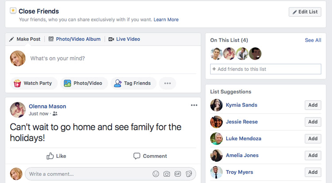The image size is (332, 183).
Task: Switch to the Live Video tab
Action: (x=124, y=39)
